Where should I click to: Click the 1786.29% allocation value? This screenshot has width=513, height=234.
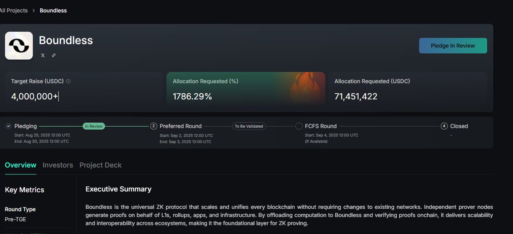(x=192, y=97)
